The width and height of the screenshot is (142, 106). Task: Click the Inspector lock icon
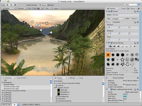[x=138, y=9]
